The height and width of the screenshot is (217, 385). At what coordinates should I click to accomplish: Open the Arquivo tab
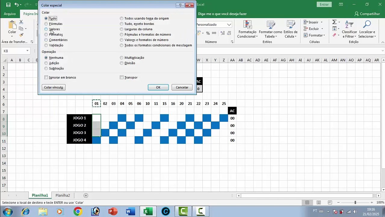(10, 14)
